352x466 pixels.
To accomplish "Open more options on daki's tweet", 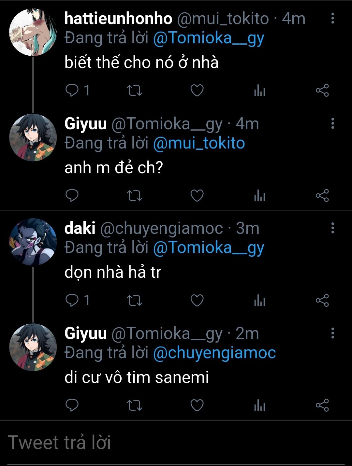I will coord(332,228).
